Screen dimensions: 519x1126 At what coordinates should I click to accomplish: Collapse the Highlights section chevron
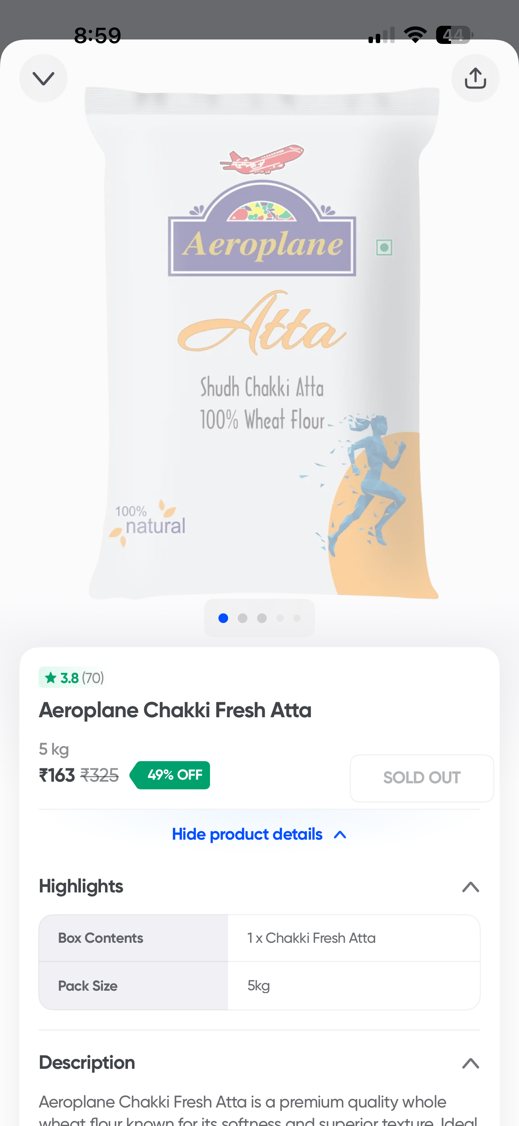coord(470,887)
